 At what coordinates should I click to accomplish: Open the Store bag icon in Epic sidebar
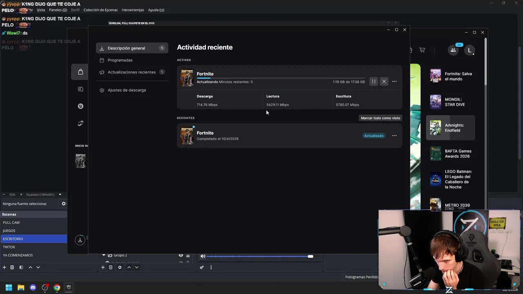point(80,72)
